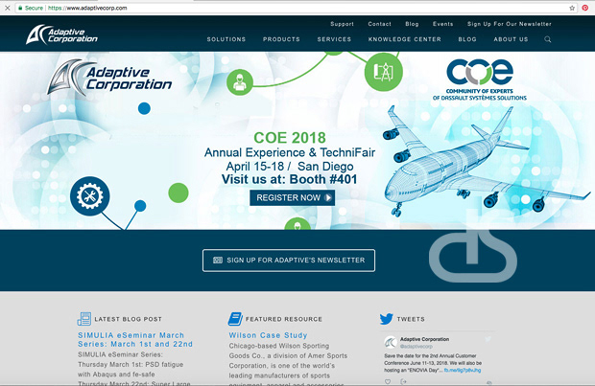Click Sign Up For Adaptive's Newsletter button
Viewport: 595px width, 386px height.
pos(289,261)
